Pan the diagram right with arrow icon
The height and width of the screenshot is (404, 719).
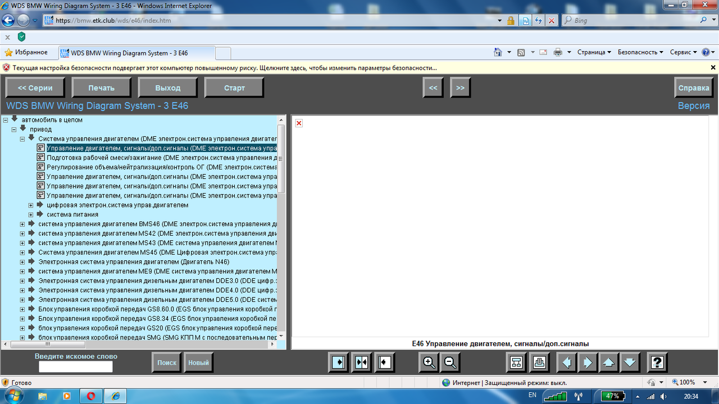(588, 362)
